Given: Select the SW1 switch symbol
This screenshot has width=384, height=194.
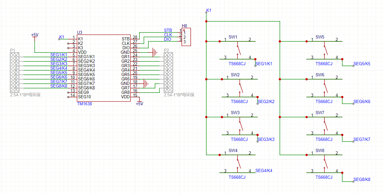Looking at the screenshot, I should [238, 50].
